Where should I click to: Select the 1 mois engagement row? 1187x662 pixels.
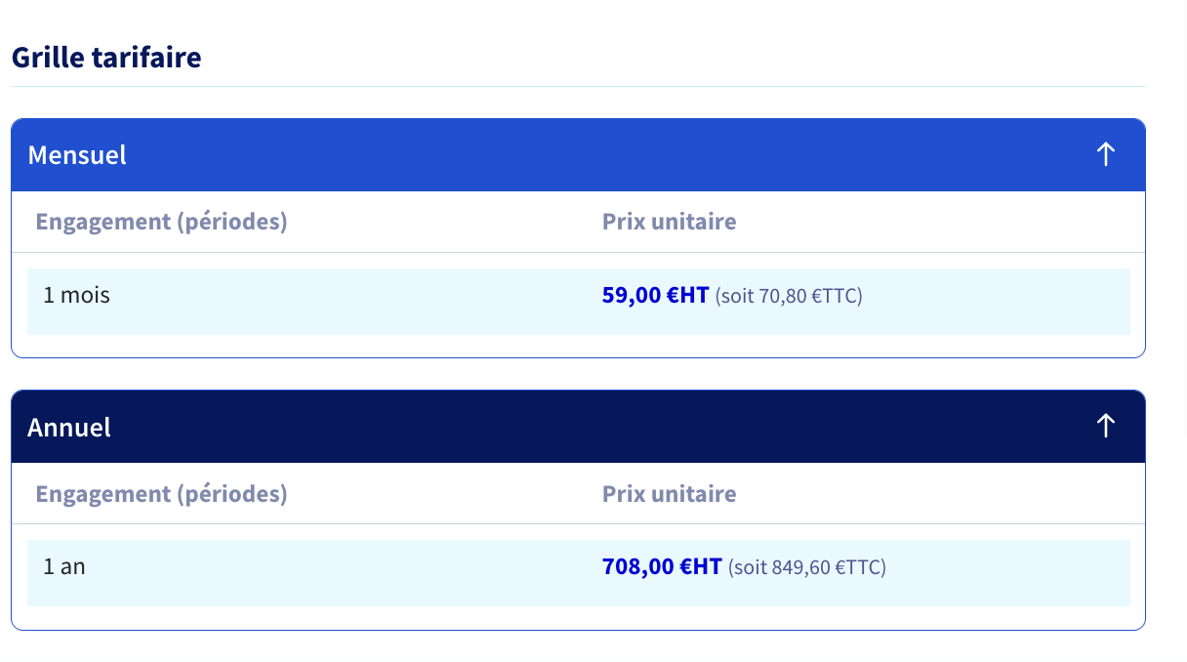tap(579, 302)
